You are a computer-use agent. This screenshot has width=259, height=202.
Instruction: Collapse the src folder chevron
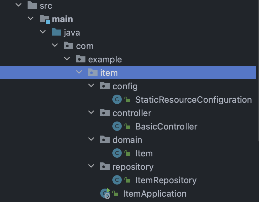tap(18, 5)
